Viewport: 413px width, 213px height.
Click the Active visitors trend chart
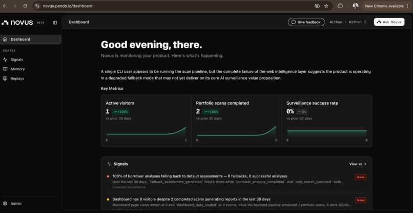click(x=146, y=132)
